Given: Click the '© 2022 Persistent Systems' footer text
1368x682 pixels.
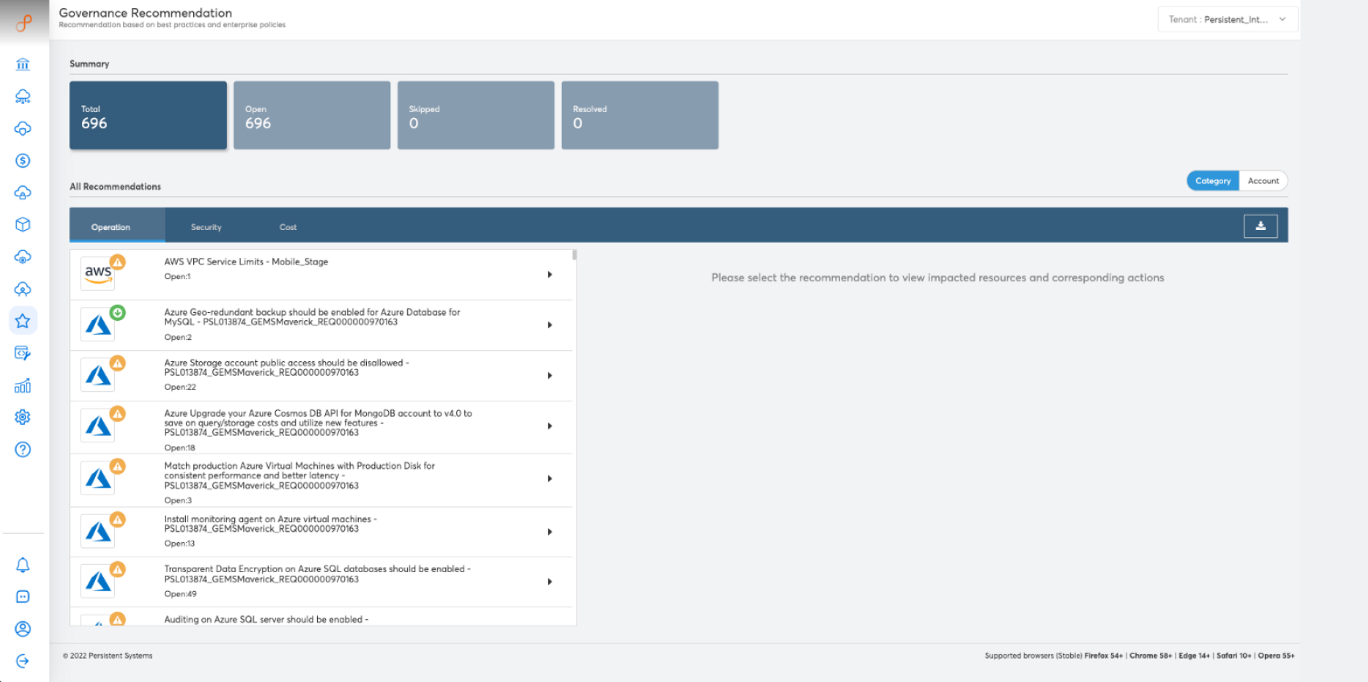Looking at the screenshot, I should 108,655.
